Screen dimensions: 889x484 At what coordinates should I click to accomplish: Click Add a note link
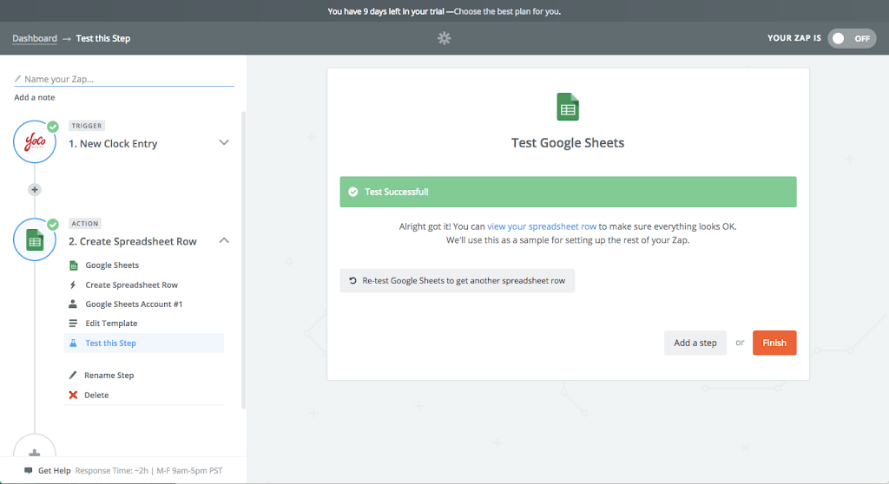[35, 97]
